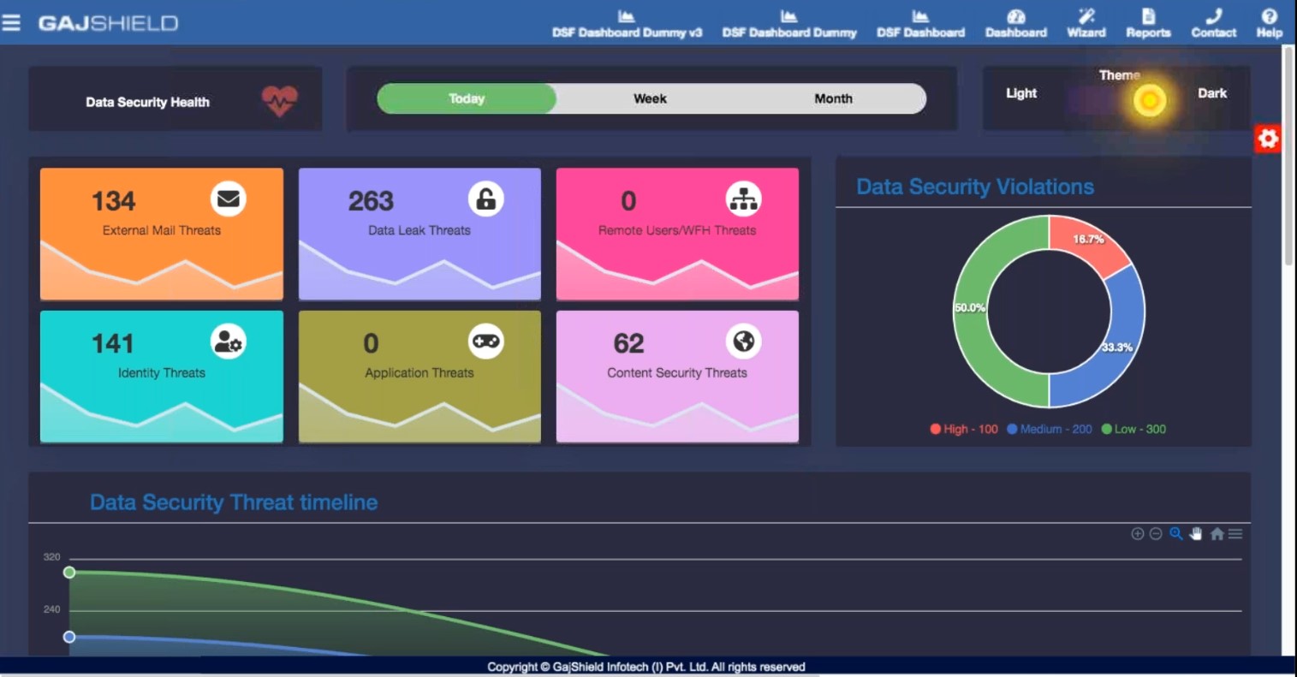Open the External Mail Threats card count 134
Image resolution: width=1297 pixels, height=677 pixels.
point(113,201)
